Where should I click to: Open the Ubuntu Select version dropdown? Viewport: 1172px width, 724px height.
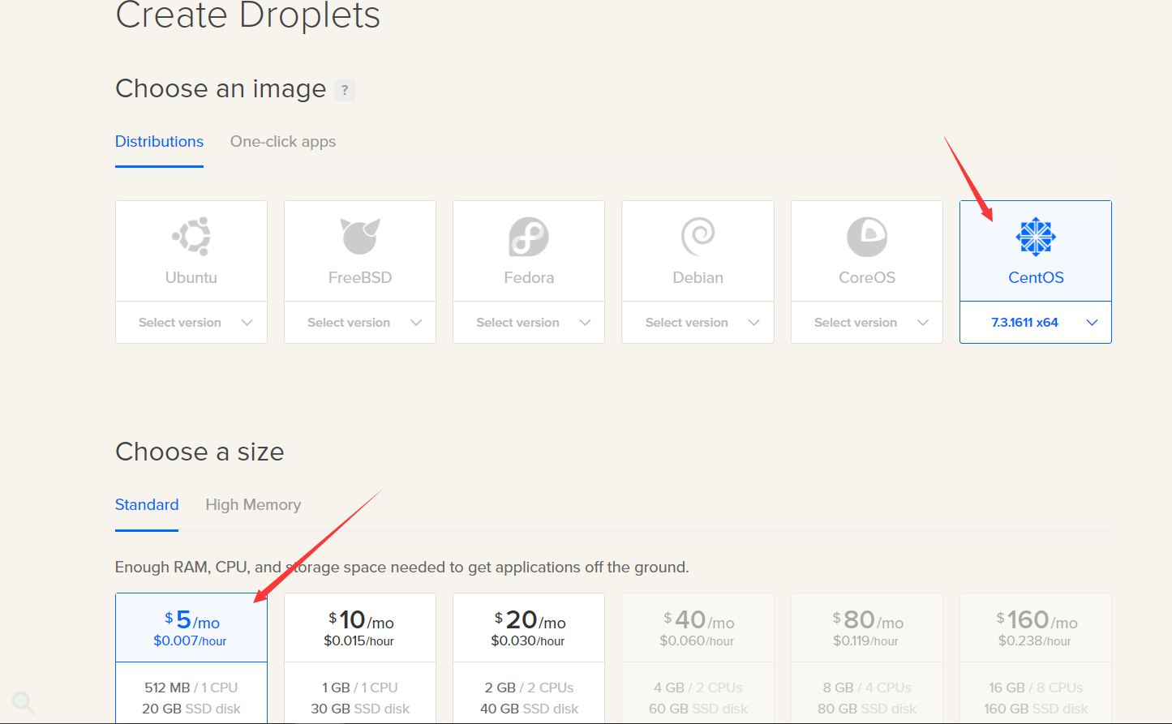[191, 323]
